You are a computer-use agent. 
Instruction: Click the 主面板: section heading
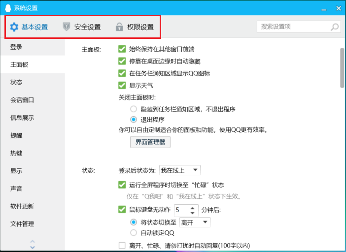[x=91, y=50]
